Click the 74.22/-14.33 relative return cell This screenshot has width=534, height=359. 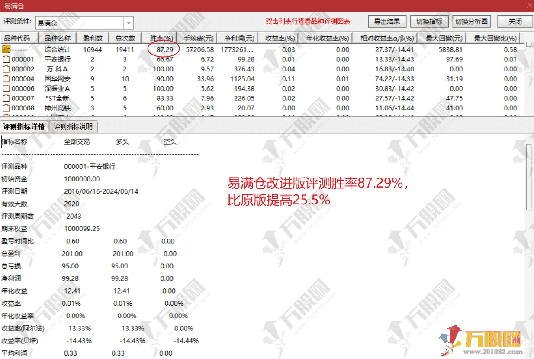click(x=394, y=79)
